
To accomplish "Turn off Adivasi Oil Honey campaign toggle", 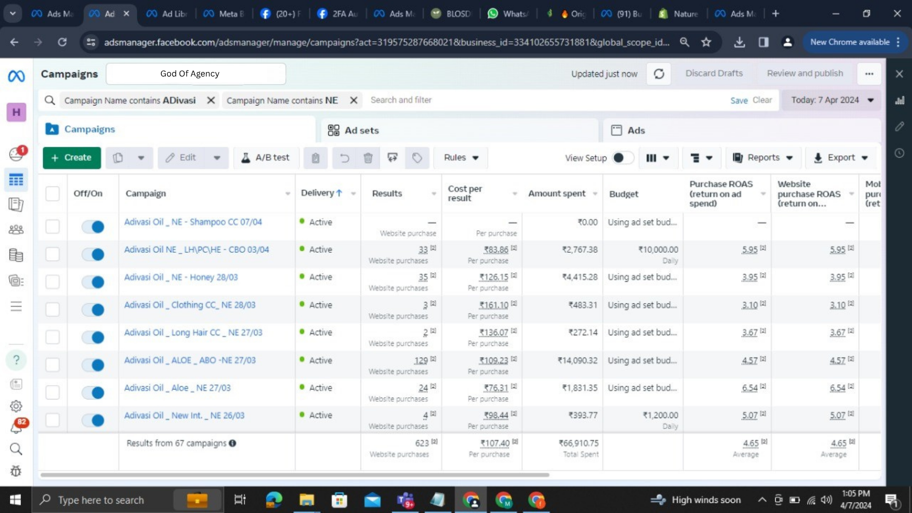I will pos(93,282).
